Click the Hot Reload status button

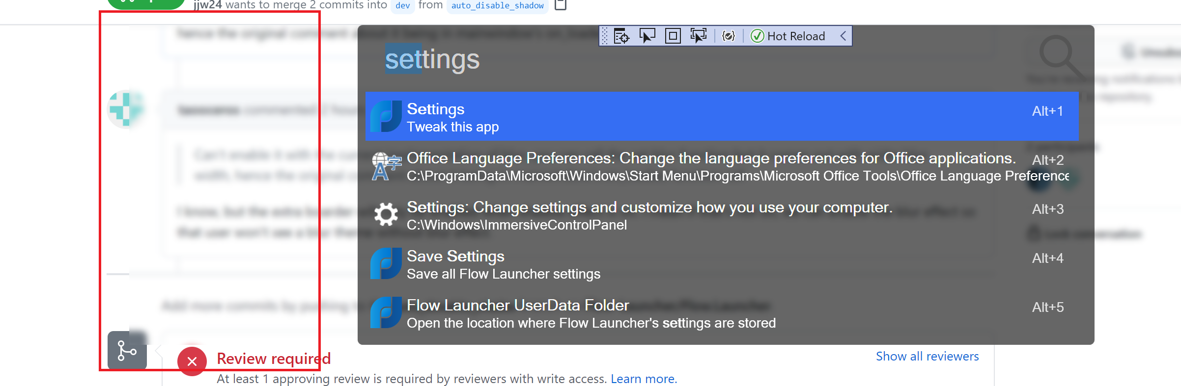[x=788, y=36]
